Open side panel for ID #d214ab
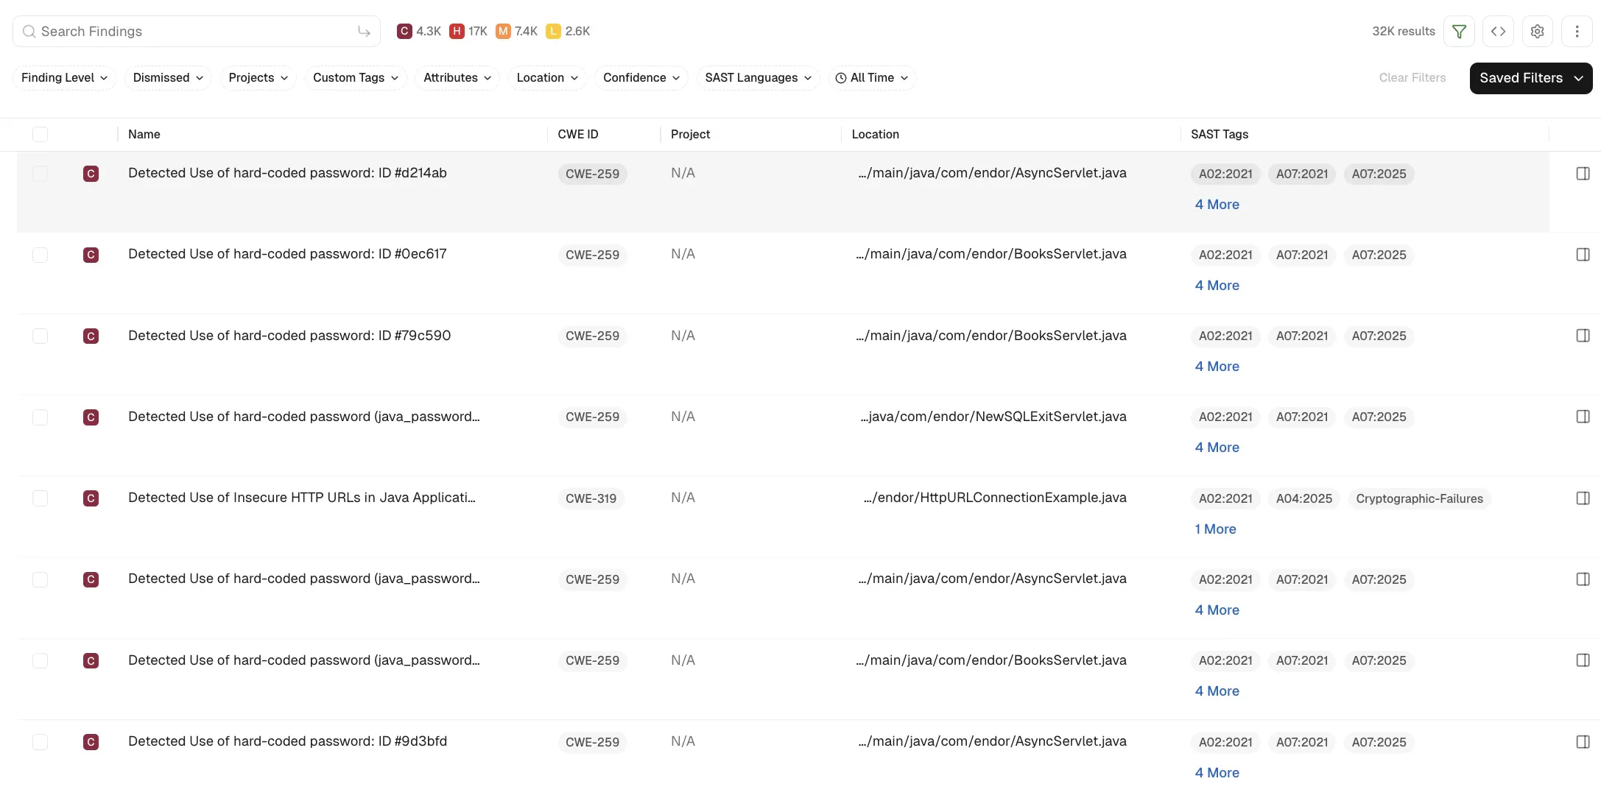Screen dimensions: 1601x798 [x=1583, y=174]
